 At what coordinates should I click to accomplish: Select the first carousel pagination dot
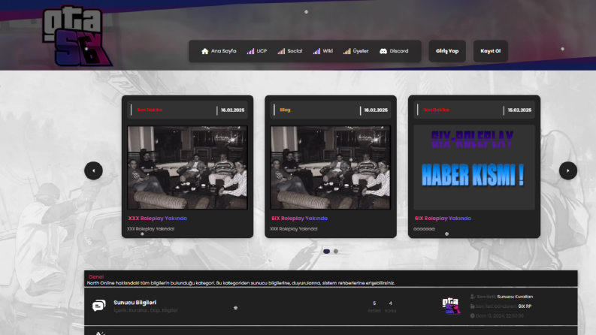[326, 251]
